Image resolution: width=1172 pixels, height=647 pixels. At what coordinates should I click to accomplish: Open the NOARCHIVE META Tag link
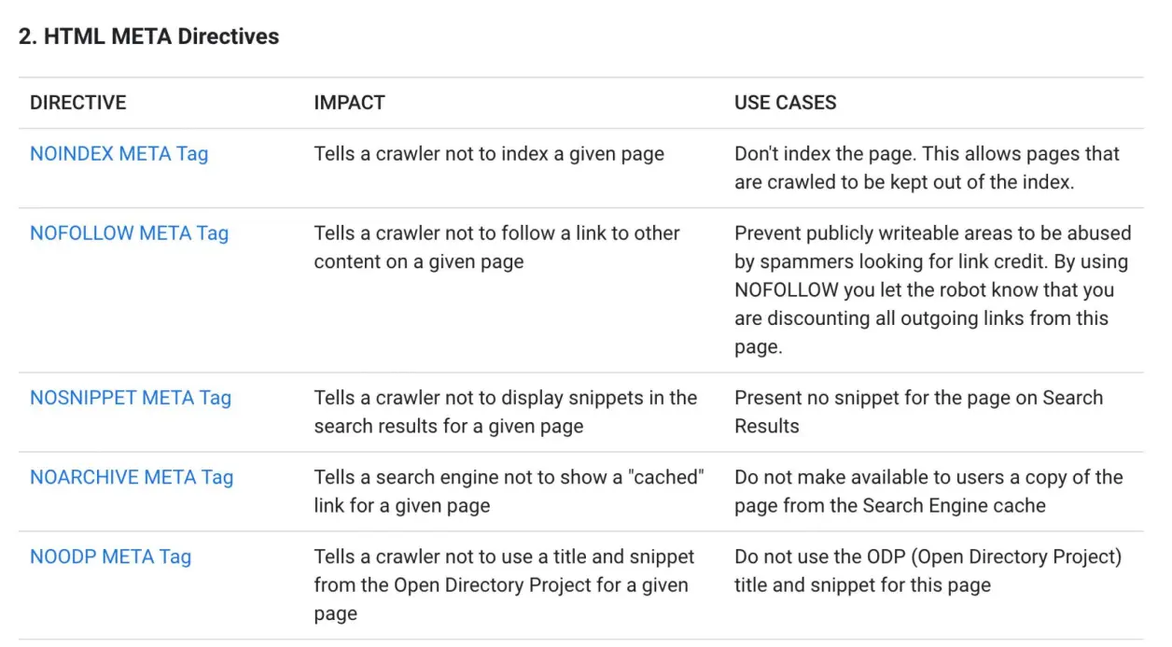[132, 477]
